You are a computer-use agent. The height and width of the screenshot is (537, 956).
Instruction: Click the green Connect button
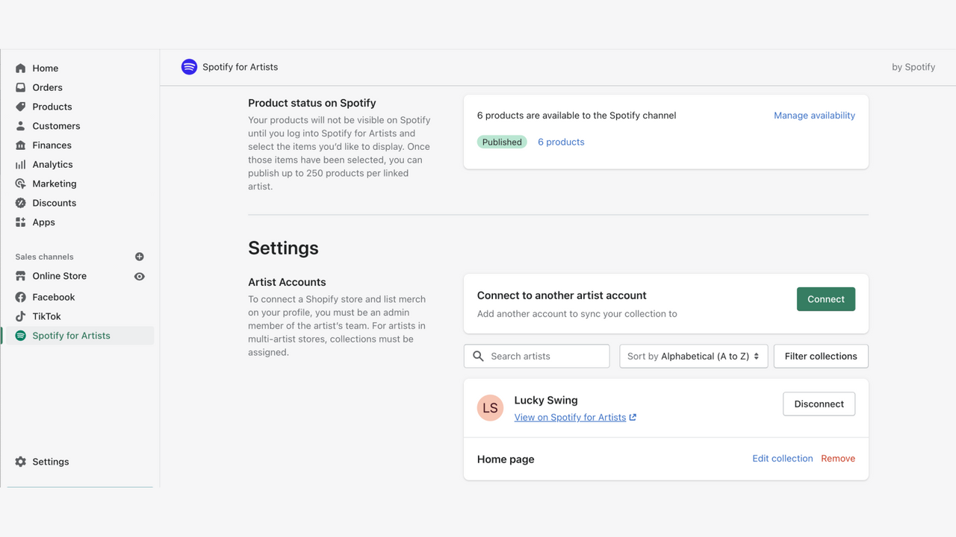click(x=825, y=299)
